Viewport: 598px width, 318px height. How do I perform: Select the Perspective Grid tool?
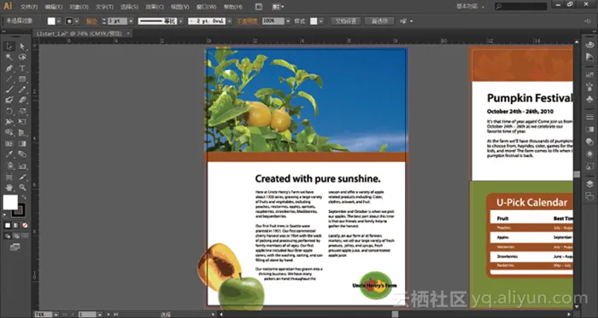tap(22, 133)
